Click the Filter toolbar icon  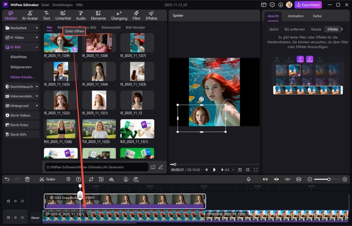pyautogui.click(x=136, y=15)
